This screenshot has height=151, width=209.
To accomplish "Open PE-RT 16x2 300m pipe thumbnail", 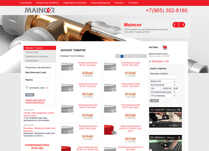I will 110,66.
